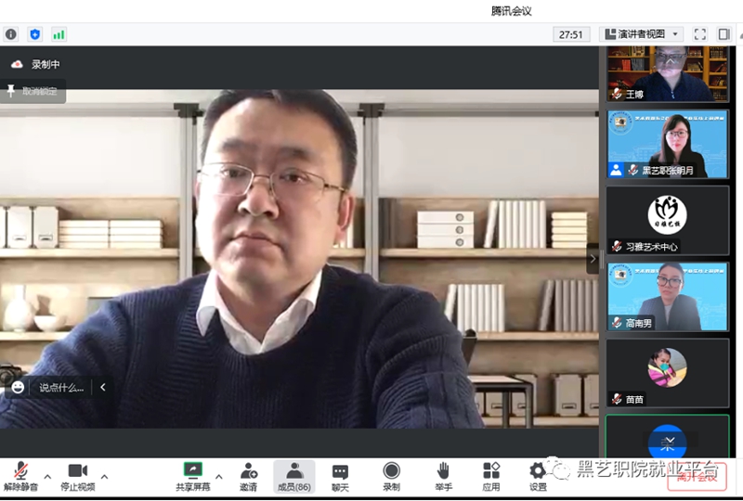Open the meeting info icon

point(11,34)
